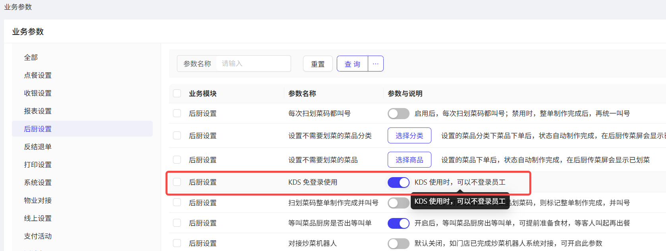
Task: Select 全部 in sidebar menu
Action: (x=31, y=58)
